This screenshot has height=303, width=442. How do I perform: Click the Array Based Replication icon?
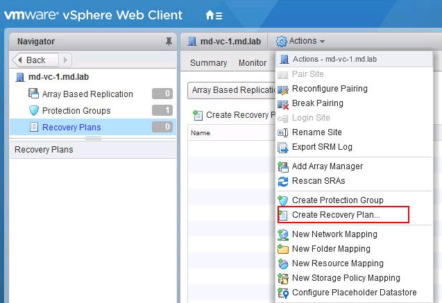(x=33, y=94)
